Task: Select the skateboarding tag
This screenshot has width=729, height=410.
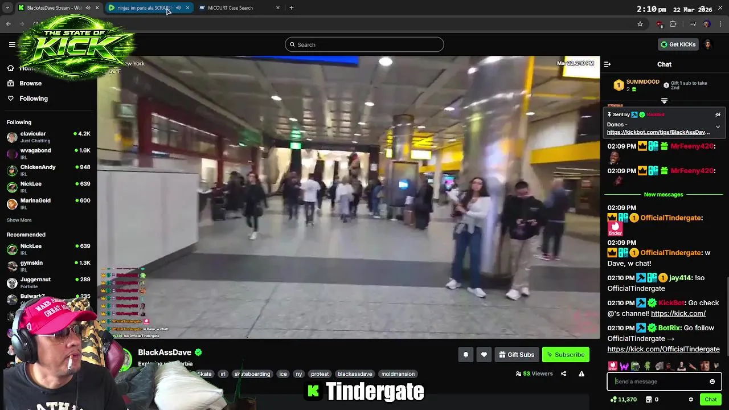Action: tap(252, 374)
